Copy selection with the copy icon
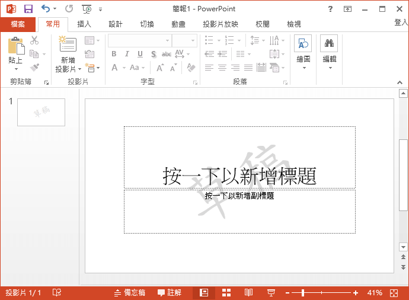The width and height of the screenshot is (409, 300). (34, 54)
